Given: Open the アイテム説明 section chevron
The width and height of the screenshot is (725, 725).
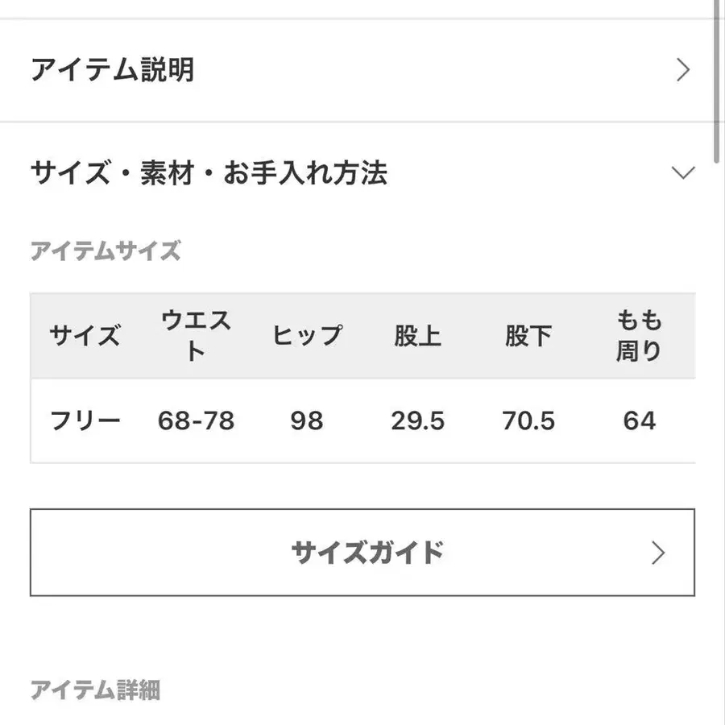Looking at the screenshot, I should pos(683,68).
